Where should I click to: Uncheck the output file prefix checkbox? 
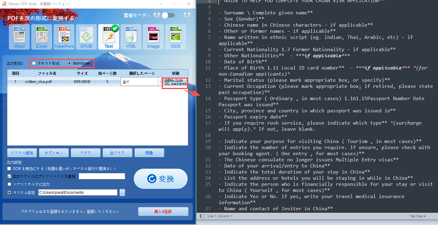[9, 176]
